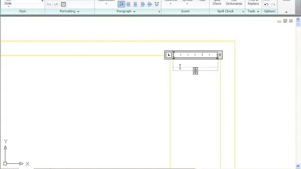This screenshot has width=301, height=169.
Task: Redo the last text edit
Action: point(273,4)
